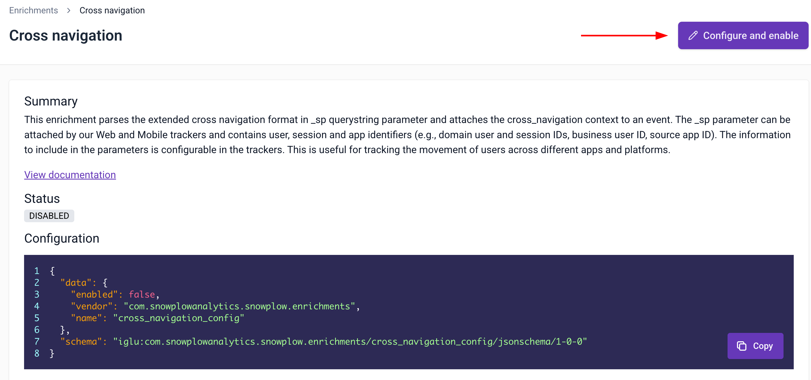811x380 pixels.
Task: Click the "vendor" line in the JSON
Action: pyautogui.click(x=215, y=306)
